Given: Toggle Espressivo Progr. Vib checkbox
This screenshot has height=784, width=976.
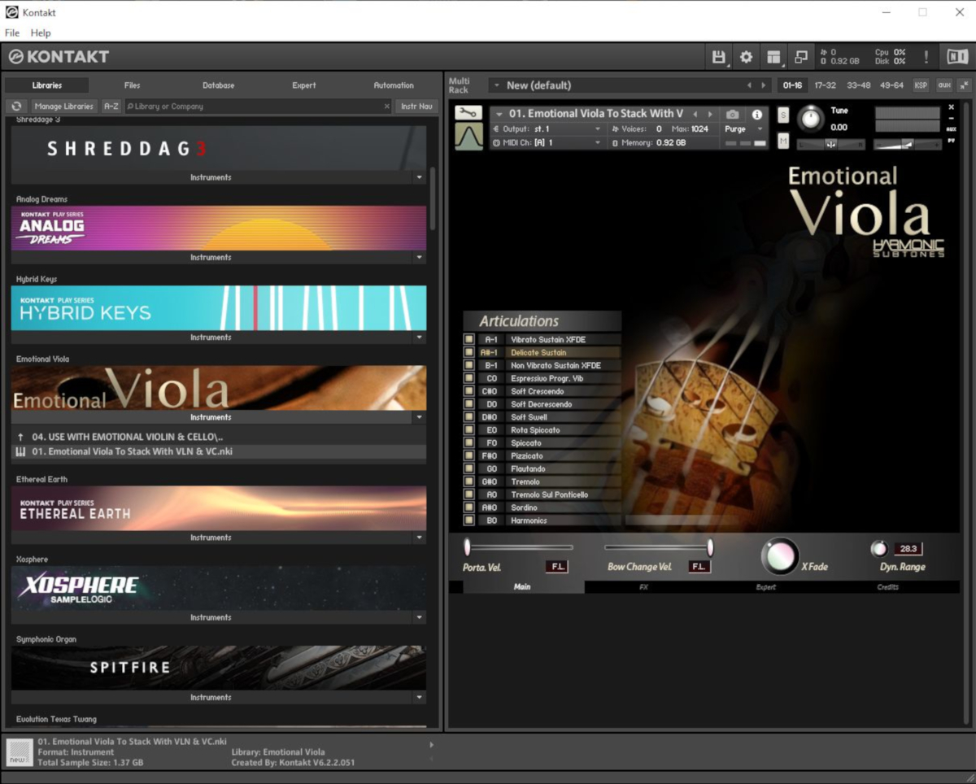Looking at the screenshot, I should click(x=468, y=378).
